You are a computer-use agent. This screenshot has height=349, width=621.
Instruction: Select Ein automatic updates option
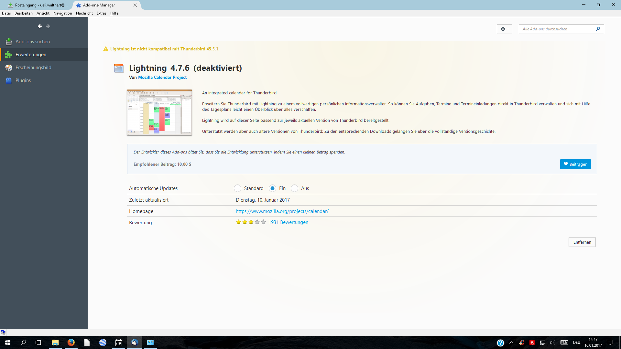(273, 188)
